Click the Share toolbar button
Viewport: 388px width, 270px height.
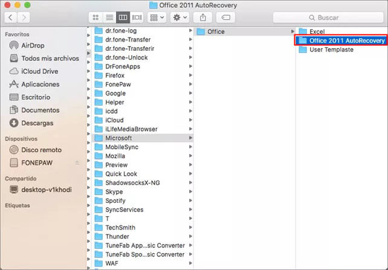click(202, 18)
